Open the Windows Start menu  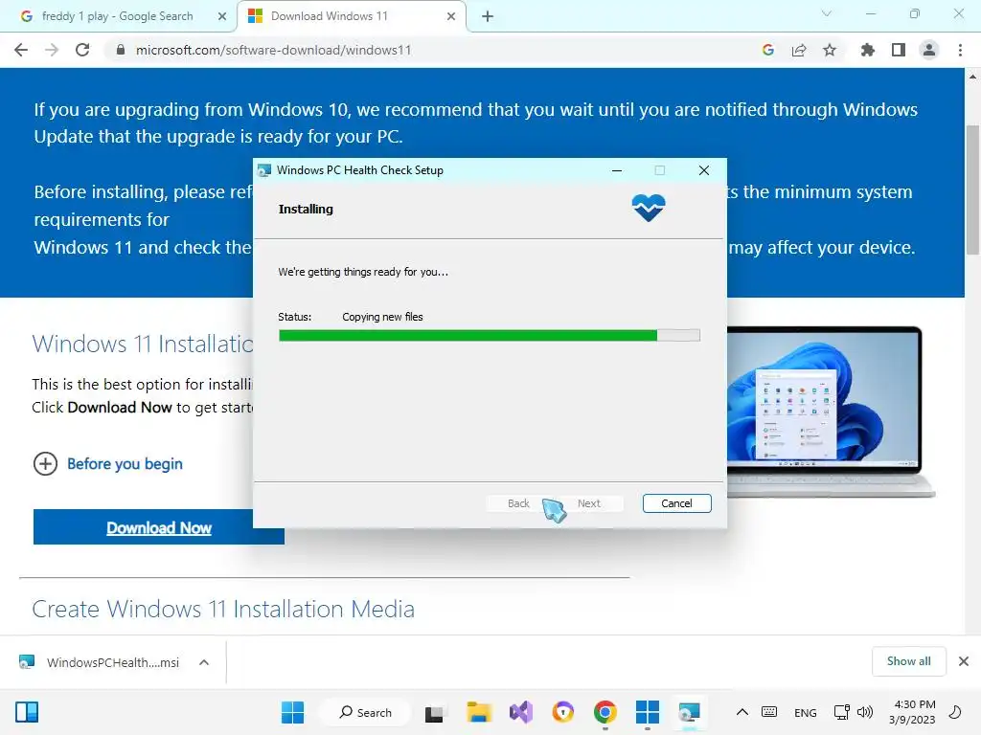(292, 712)
